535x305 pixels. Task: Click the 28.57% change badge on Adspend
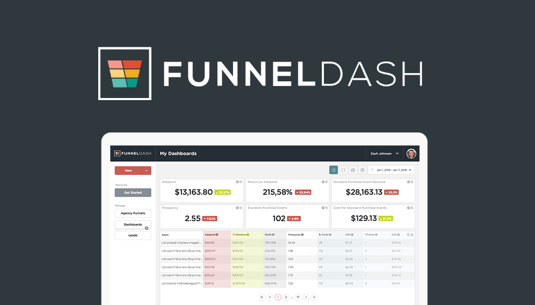click(x=223, y=192)
